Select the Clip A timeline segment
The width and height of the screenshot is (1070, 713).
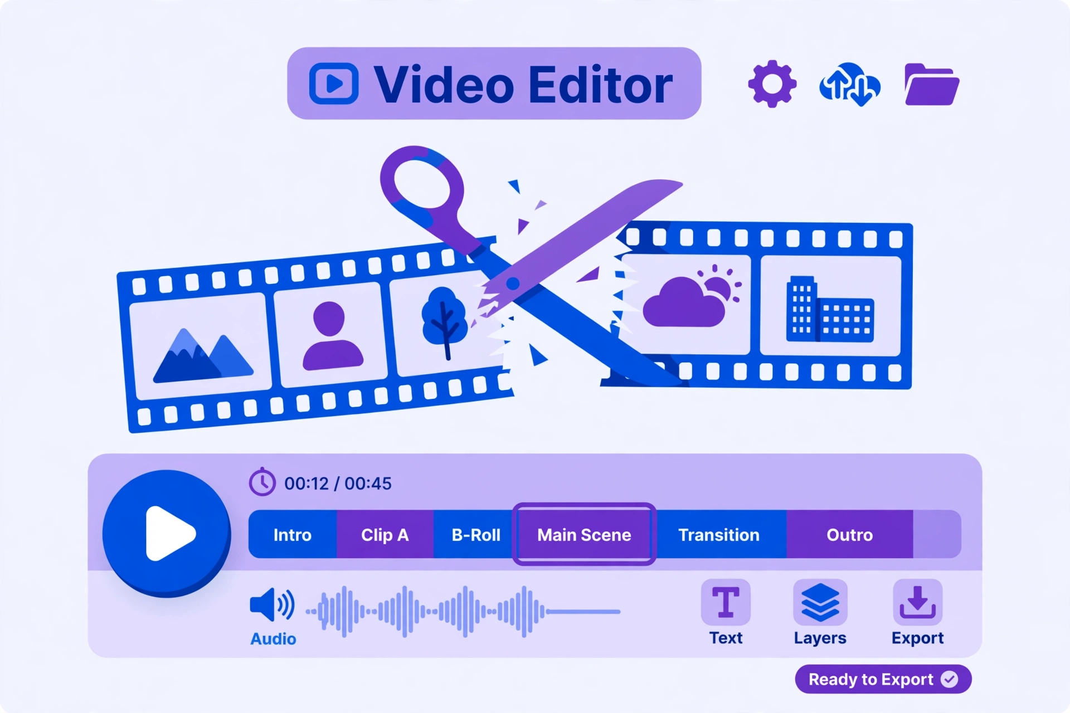[x=385, y=534]
